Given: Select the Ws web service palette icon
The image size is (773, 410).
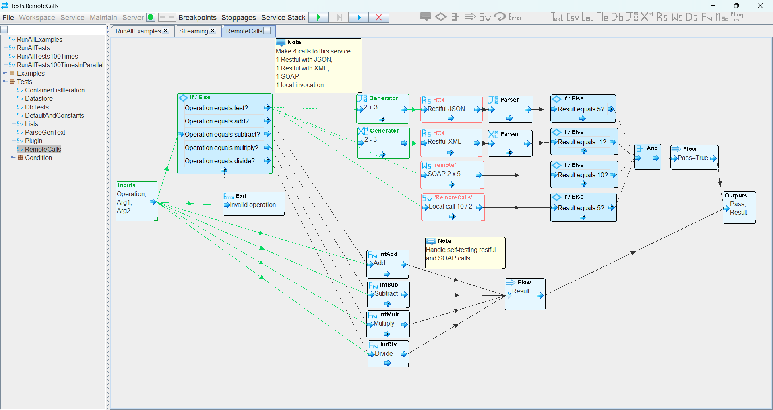Looking at the screenshot, I should click(x=677, y=17).
